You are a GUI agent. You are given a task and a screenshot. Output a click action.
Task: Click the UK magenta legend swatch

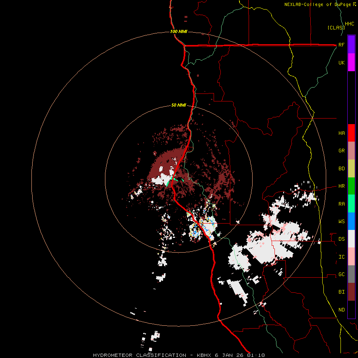point(351,62)
